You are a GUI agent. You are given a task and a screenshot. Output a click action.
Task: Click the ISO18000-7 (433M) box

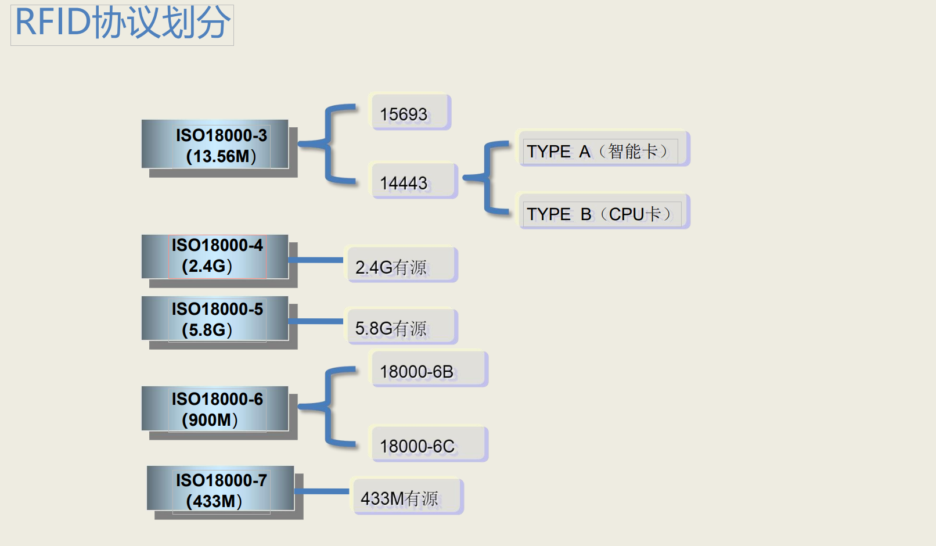[x=221, y=490]
